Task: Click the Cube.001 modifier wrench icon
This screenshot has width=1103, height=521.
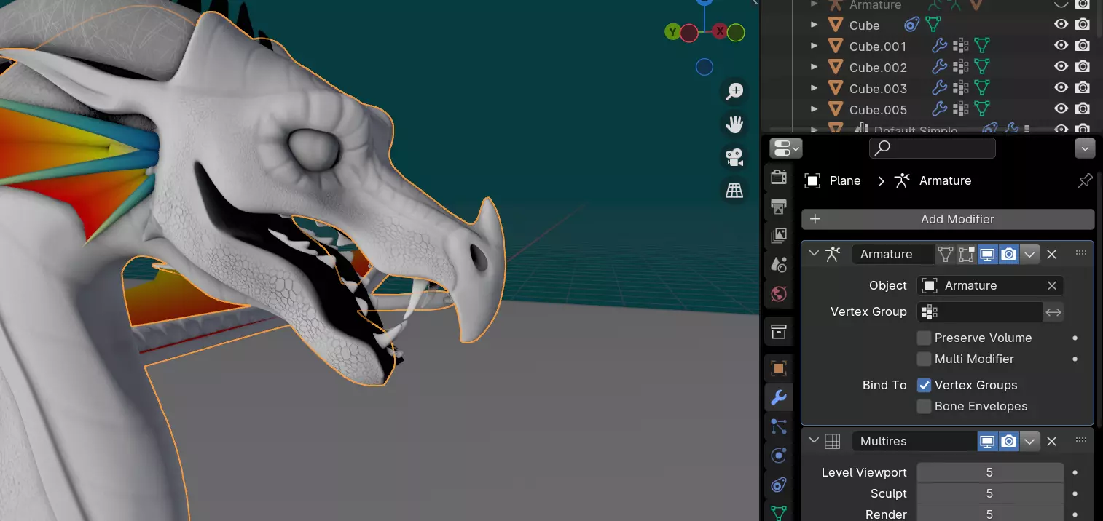Action: [940, 47]
